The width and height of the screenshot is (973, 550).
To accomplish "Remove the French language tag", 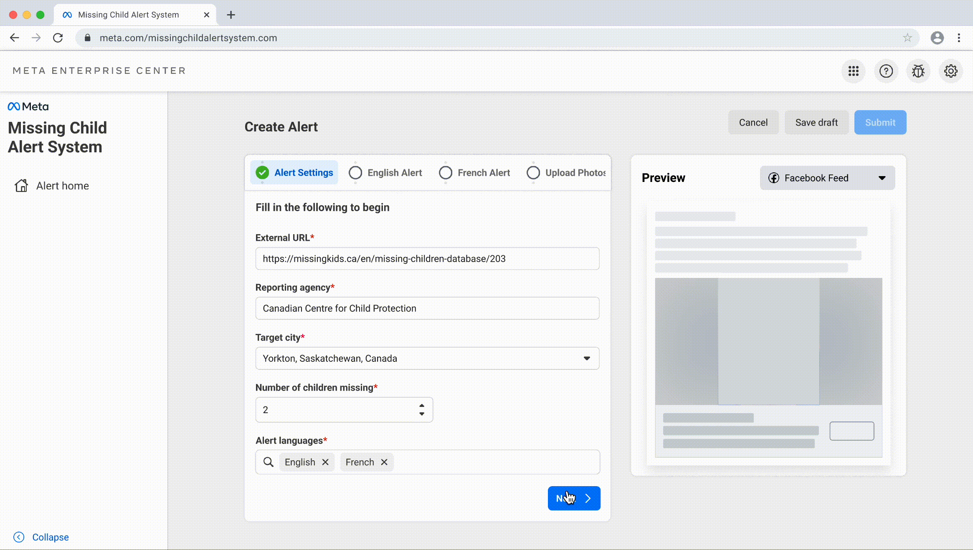I will 384,462.
